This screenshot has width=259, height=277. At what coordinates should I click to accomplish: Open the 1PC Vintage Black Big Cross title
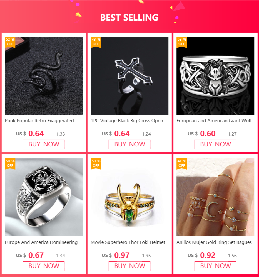(x=127, y=121)
